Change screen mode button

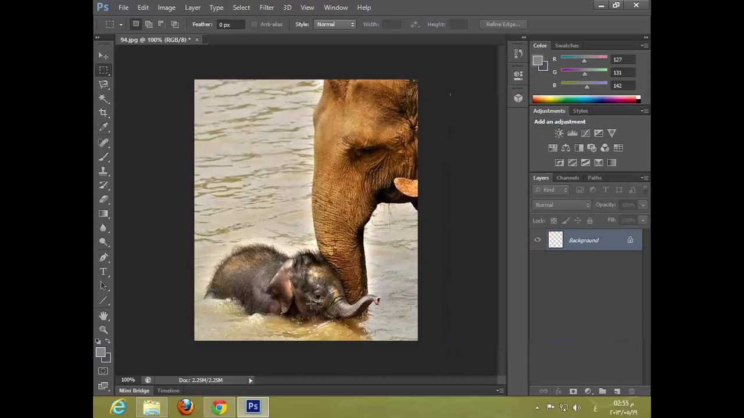103,385
